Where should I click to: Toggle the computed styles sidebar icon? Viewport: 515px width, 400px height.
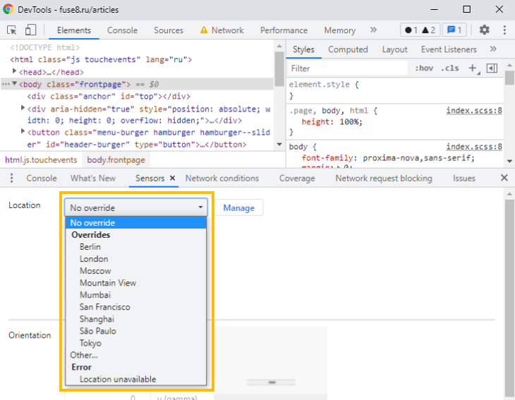[x=492, y=68]
